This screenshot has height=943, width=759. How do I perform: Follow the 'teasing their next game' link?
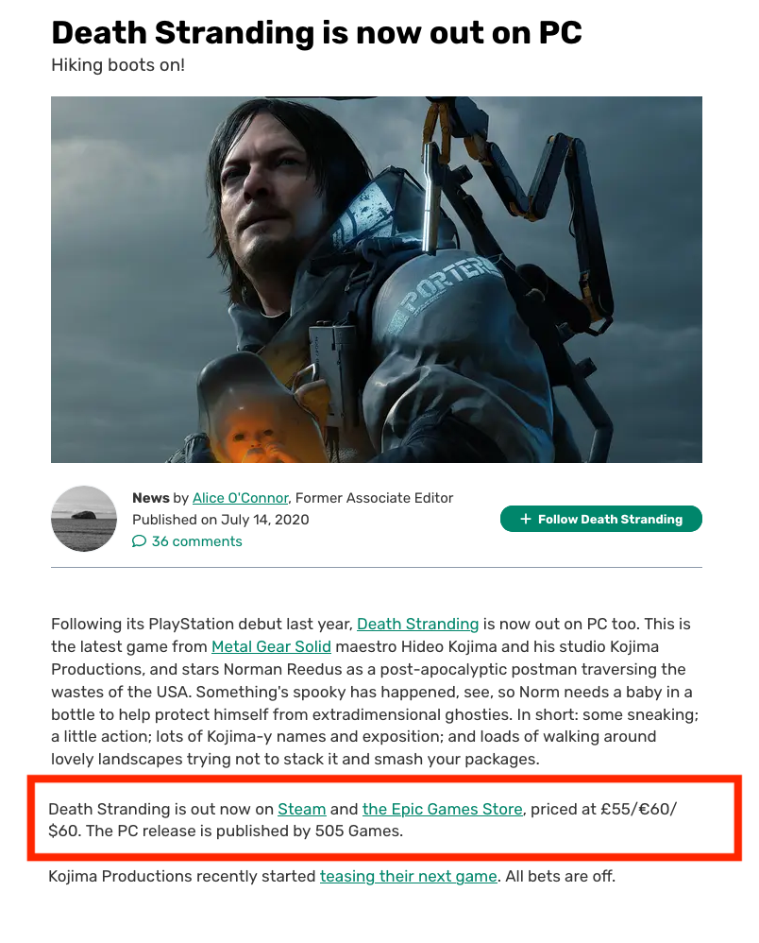(409, 876)
